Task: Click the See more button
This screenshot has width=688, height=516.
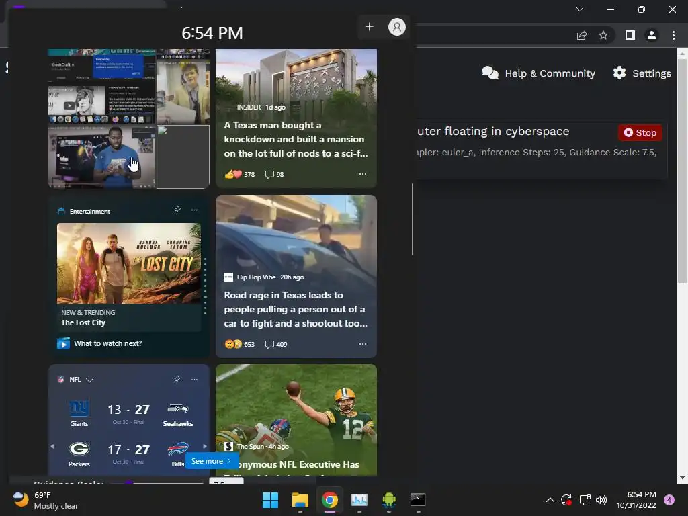Action: pos(212,461)
